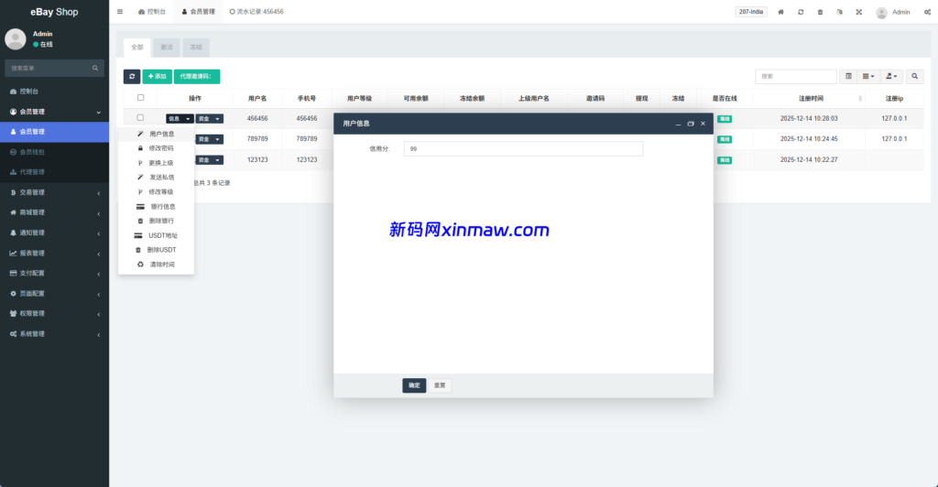938x487 pixels.
Task: Check the row checkbox for user 456456
Action: [140, 118]
